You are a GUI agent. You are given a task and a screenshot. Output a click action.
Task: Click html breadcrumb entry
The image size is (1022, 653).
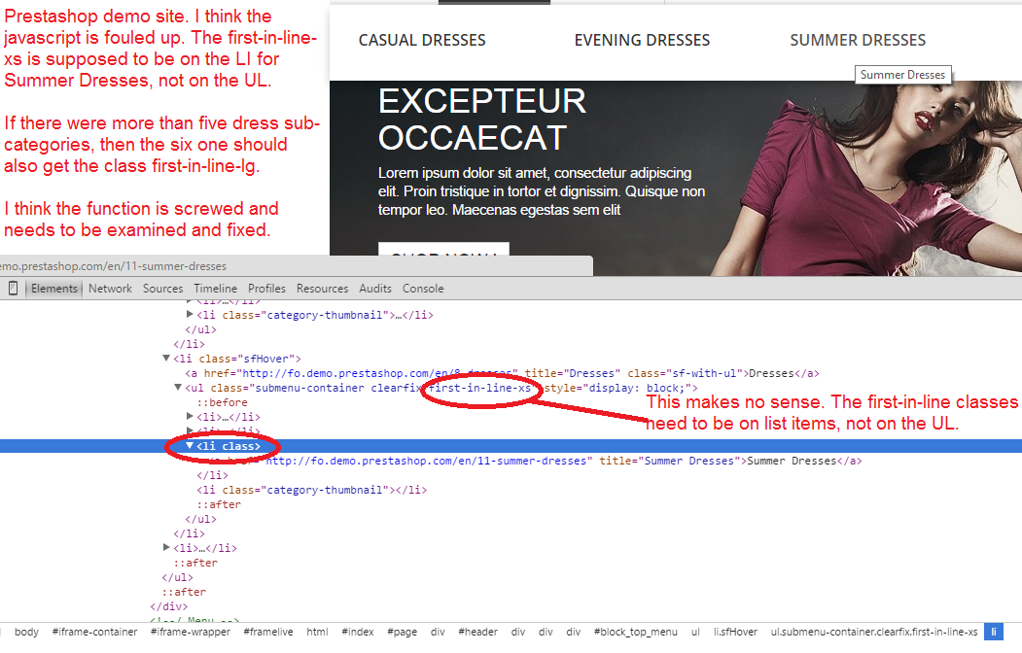pos(317,632)
